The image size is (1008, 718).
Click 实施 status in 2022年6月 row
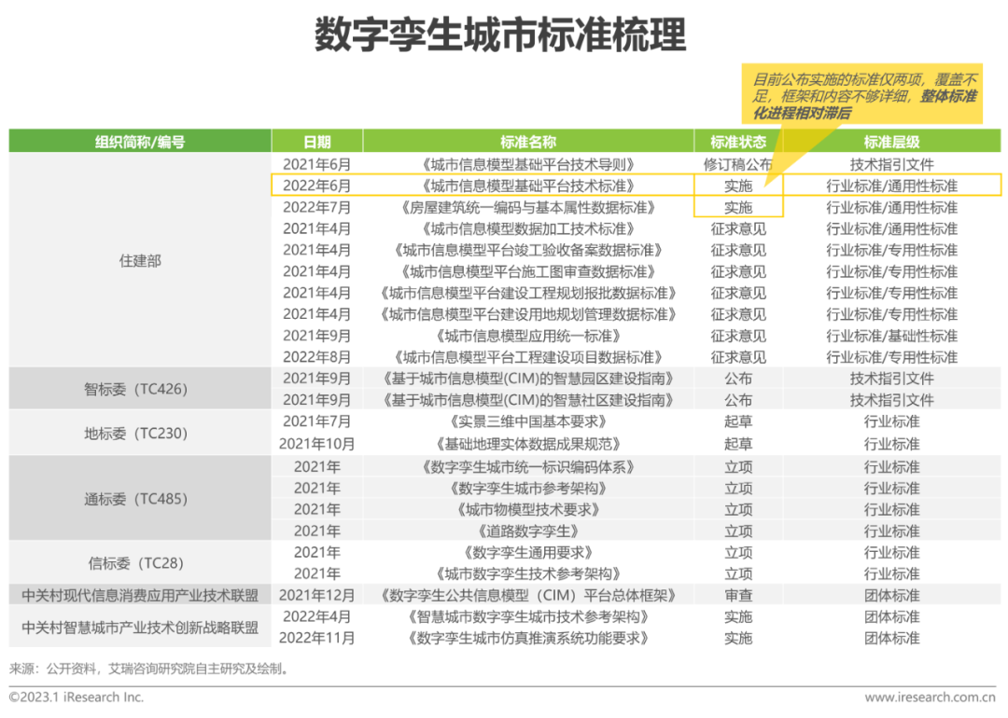[x=738, y=186]
